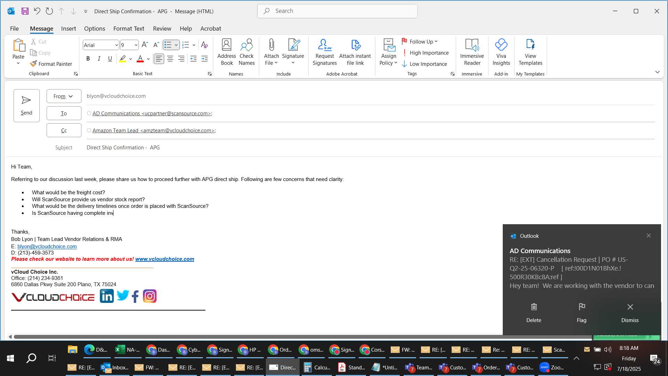668x376 pixels.
Task: Click the View Templates icon
Action: pyautogui.click(x=531, y=52)
